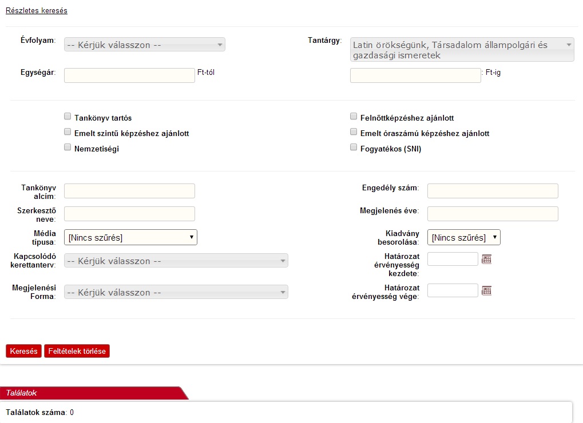583x423 pixels.
Task: Toggle the Nemzetiségi checkbox
Action: click(68, 148)
